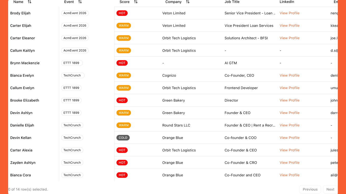Click Cognizo company cell
The image size is (346, 194).
tap(169, 76)
